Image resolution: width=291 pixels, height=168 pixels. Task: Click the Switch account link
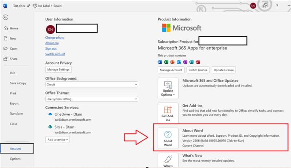pos(55,54)
